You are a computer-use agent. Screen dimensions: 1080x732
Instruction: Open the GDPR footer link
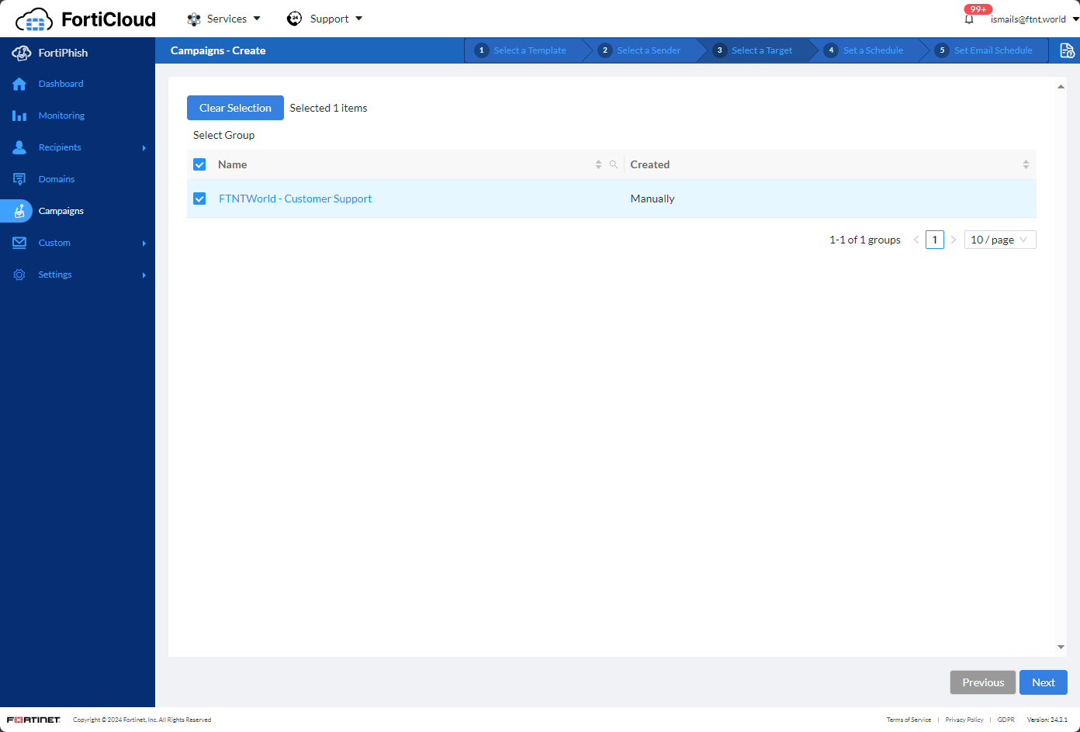1006,720
